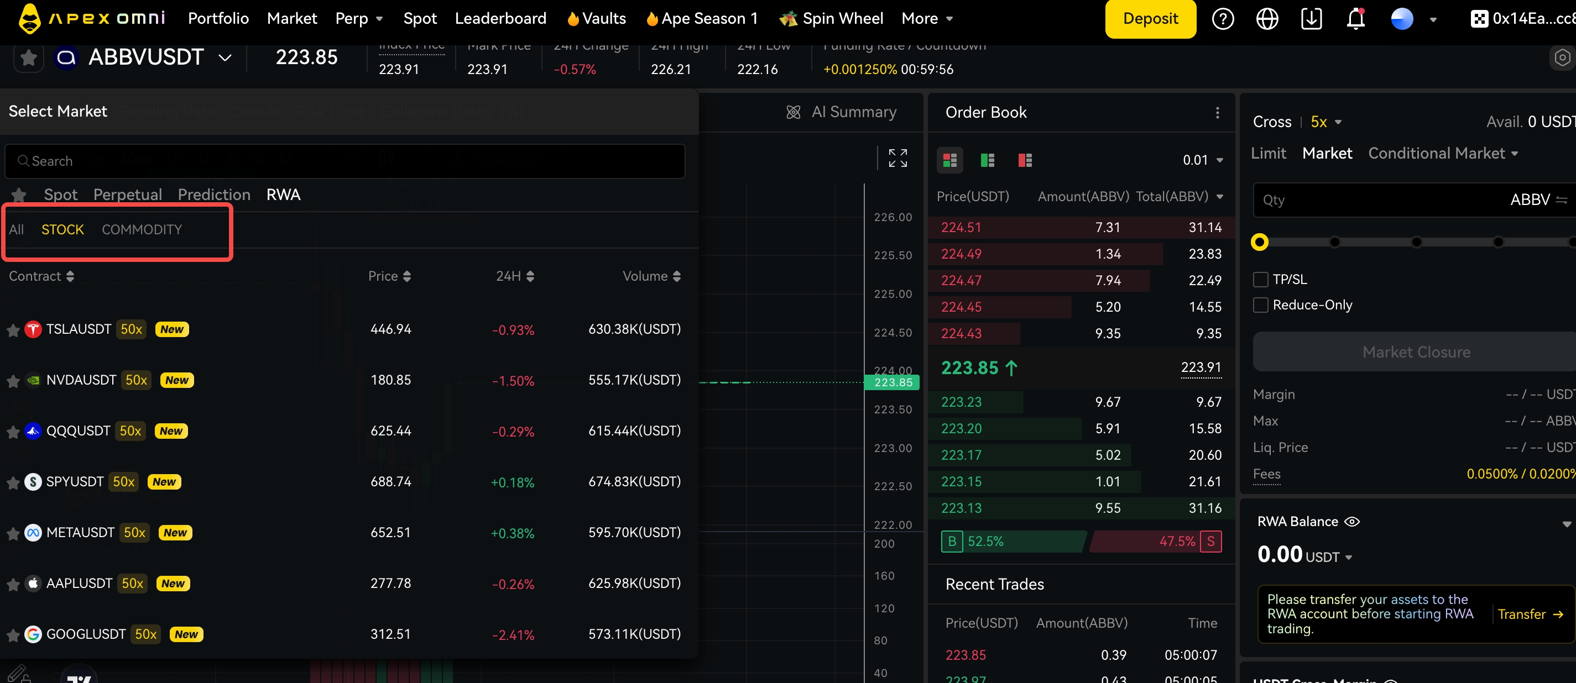Show buy orders only in order book
This screenshot has height=683, width=1576.
[x=987, y=160]
